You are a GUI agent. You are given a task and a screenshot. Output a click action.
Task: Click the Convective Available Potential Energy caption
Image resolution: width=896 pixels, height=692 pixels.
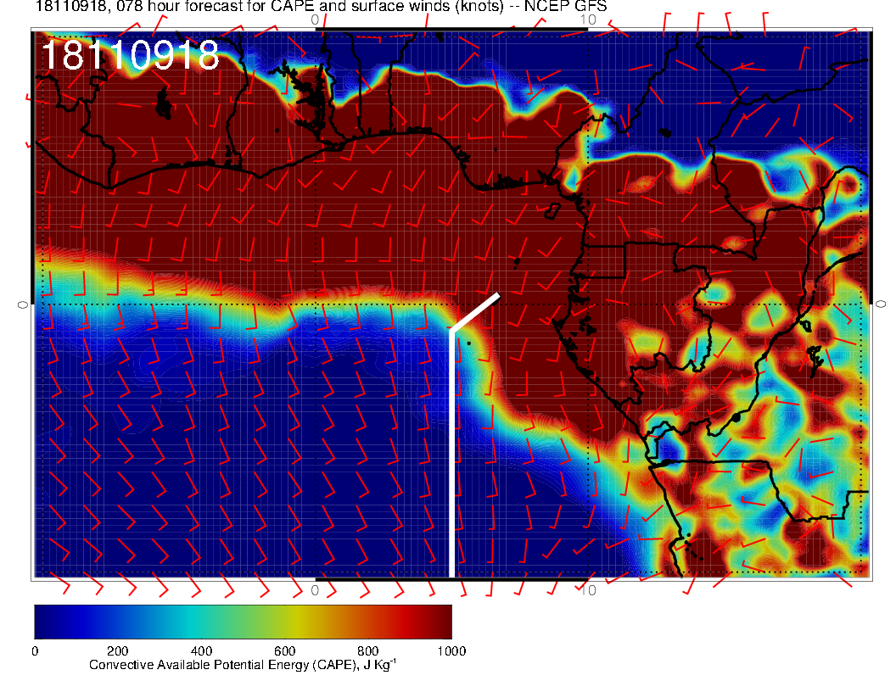pos(242,666)
